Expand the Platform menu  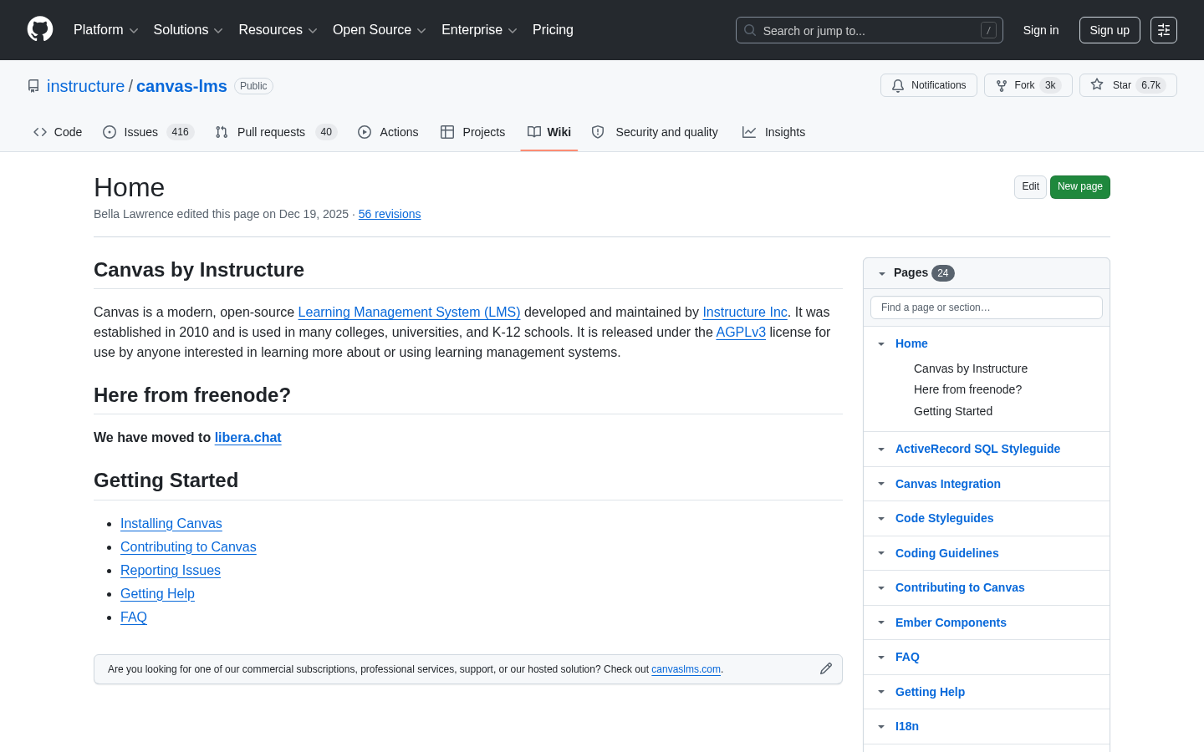coord(106,30)
